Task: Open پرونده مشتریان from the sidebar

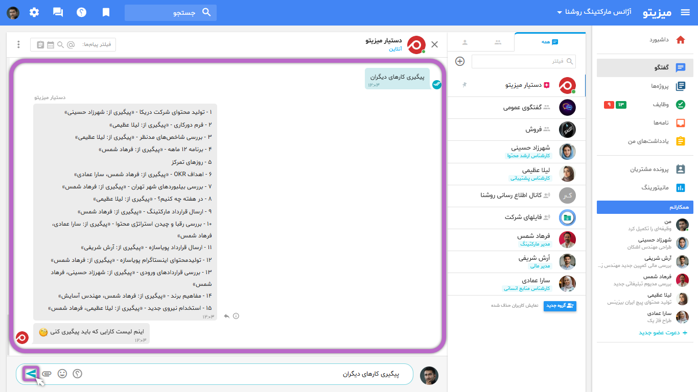Action: [645, 169]
